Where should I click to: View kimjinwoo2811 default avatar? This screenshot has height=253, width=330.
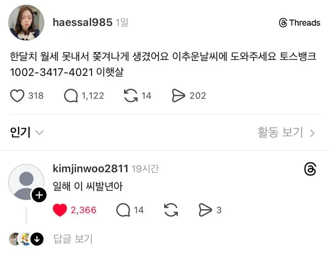[x=26, y=182]
